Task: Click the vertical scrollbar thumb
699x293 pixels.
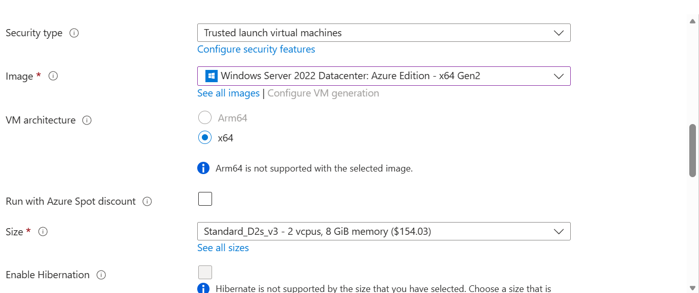Action: 692,150
